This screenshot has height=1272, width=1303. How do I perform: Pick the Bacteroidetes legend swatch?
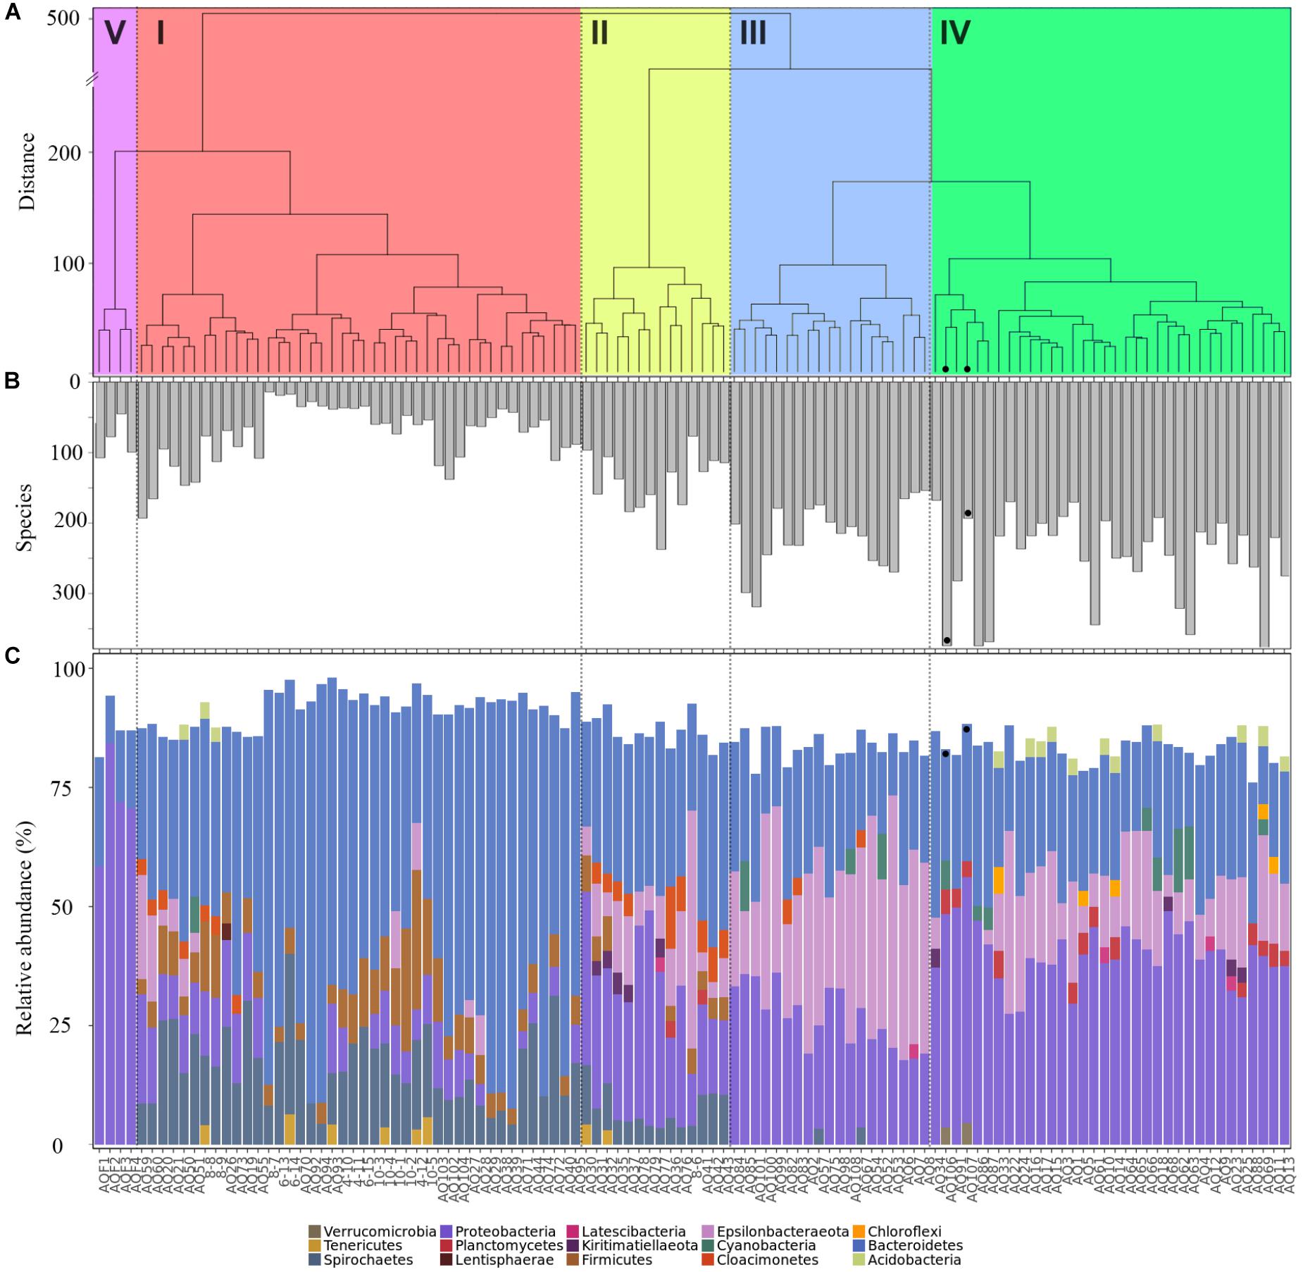click(859, 1246)
